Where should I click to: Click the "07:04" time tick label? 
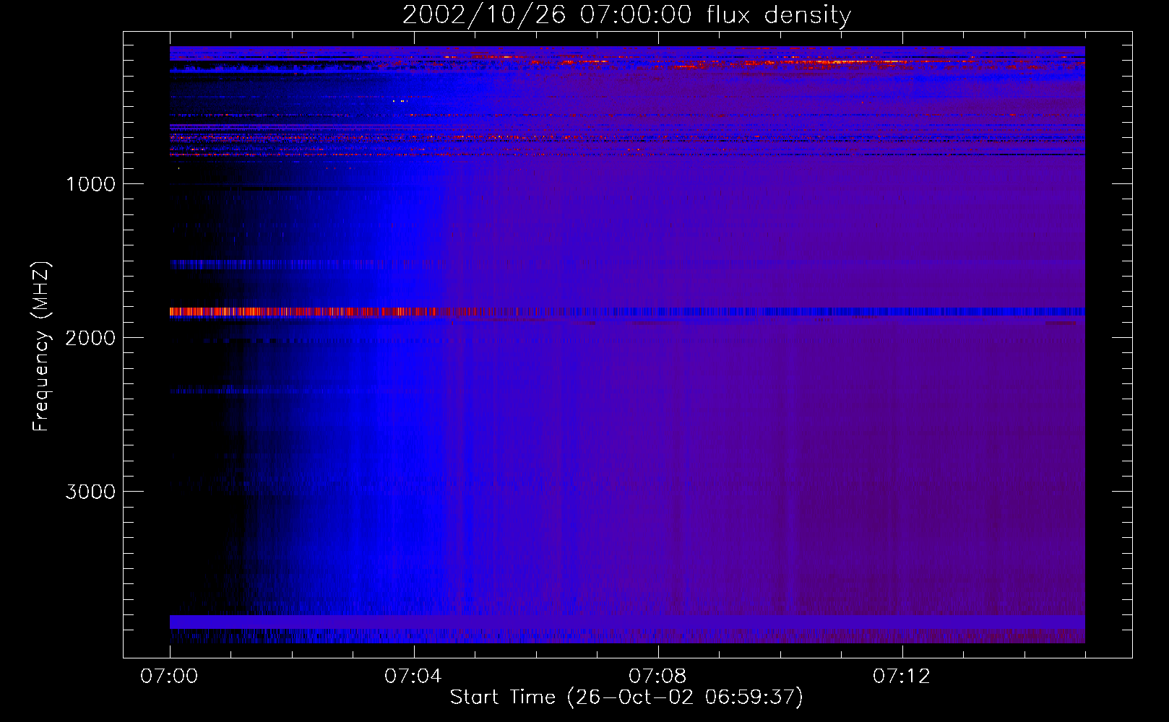(413, 676)
